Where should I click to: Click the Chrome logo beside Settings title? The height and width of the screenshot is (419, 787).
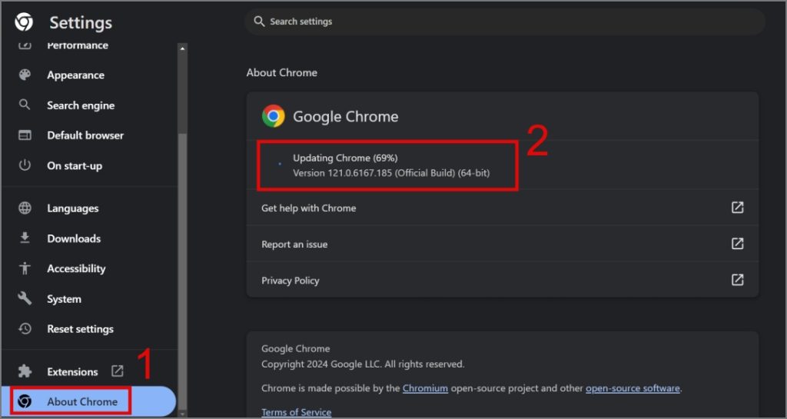click(x=24, y=22)
